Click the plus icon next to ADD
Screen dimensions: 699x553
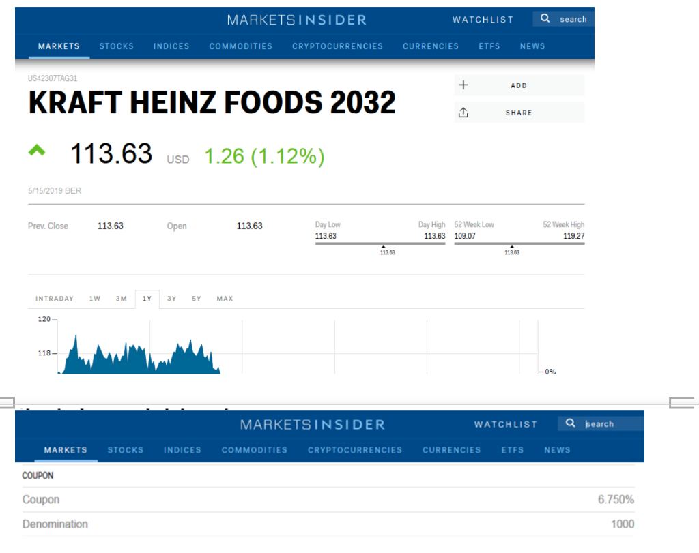tap(463, 85)
